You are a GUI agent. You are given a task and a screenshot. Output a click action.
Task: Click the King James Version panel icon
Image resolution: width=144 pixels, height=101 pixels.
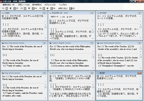coord(3,73)
